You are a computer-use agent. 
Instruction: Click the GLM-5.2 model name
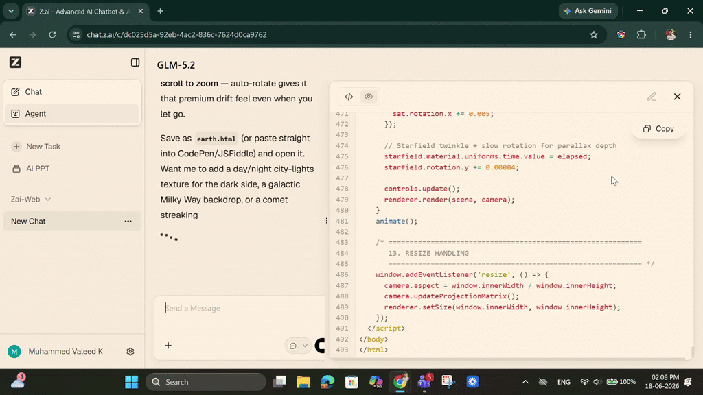(176, 65)
